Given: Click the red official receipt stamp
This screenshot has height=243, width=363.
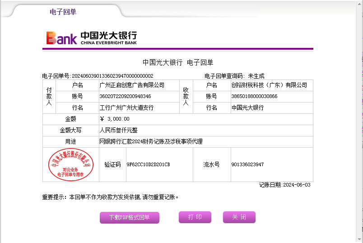Looking at the screenshot, I should [x=70, y=164].
